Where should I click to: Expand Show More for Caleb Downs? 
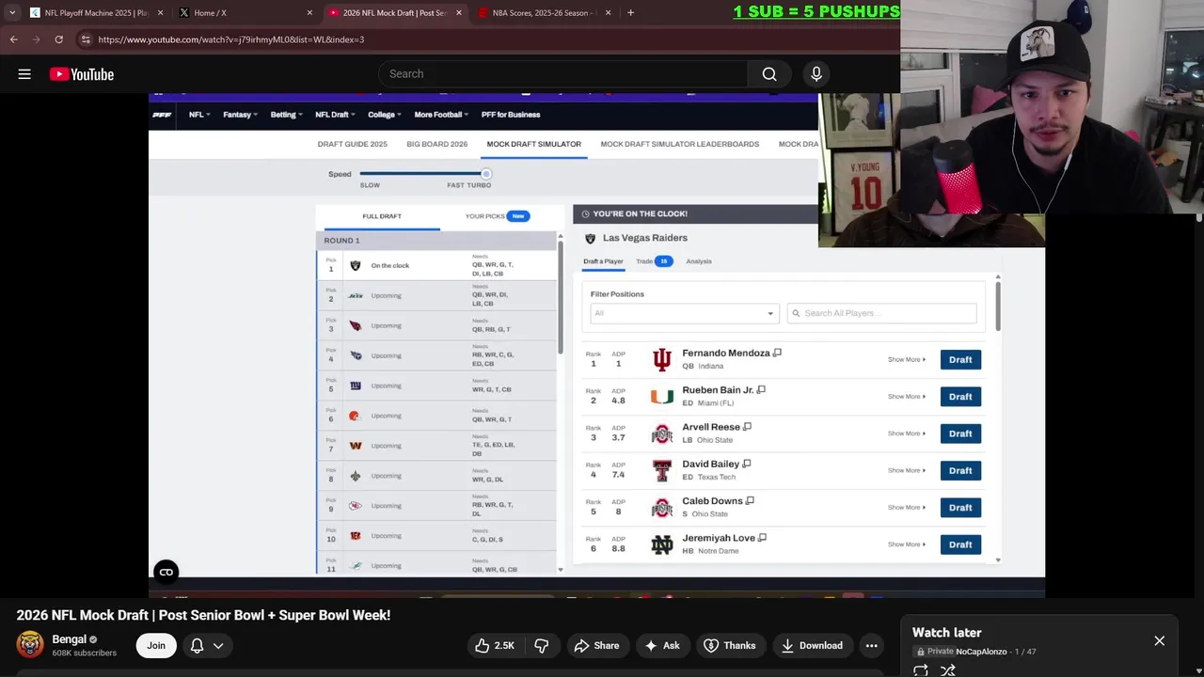click(907, 508)
